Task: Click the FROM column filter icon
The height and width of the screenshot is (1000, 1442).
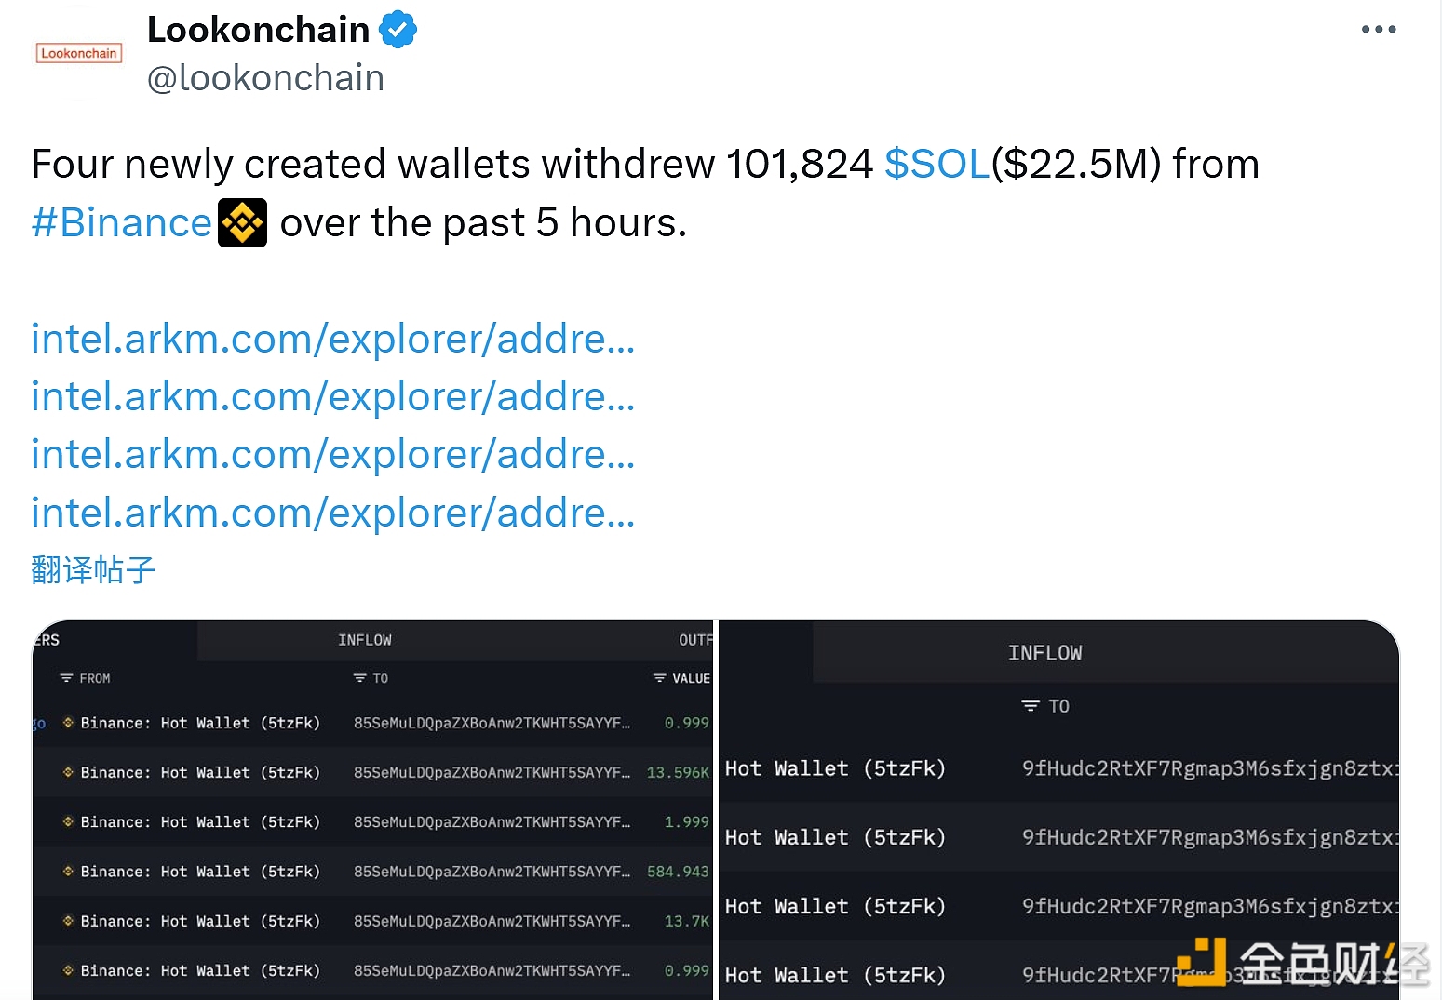Action: (66, 678)
